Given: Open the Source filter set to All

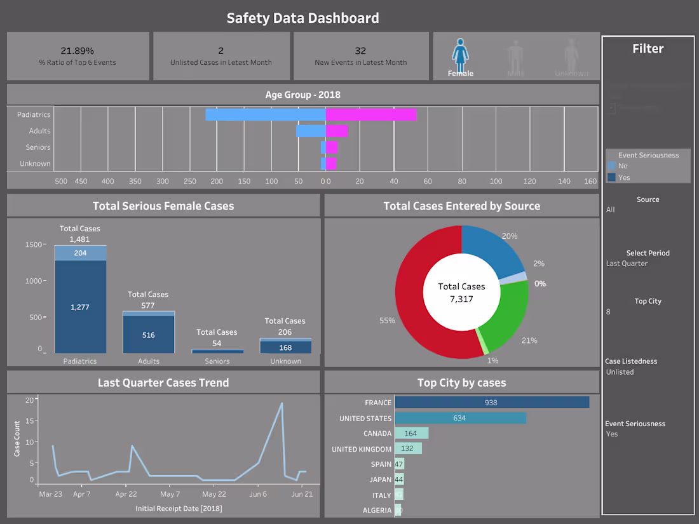Looking at the screenshot, I should click(648, 210).
